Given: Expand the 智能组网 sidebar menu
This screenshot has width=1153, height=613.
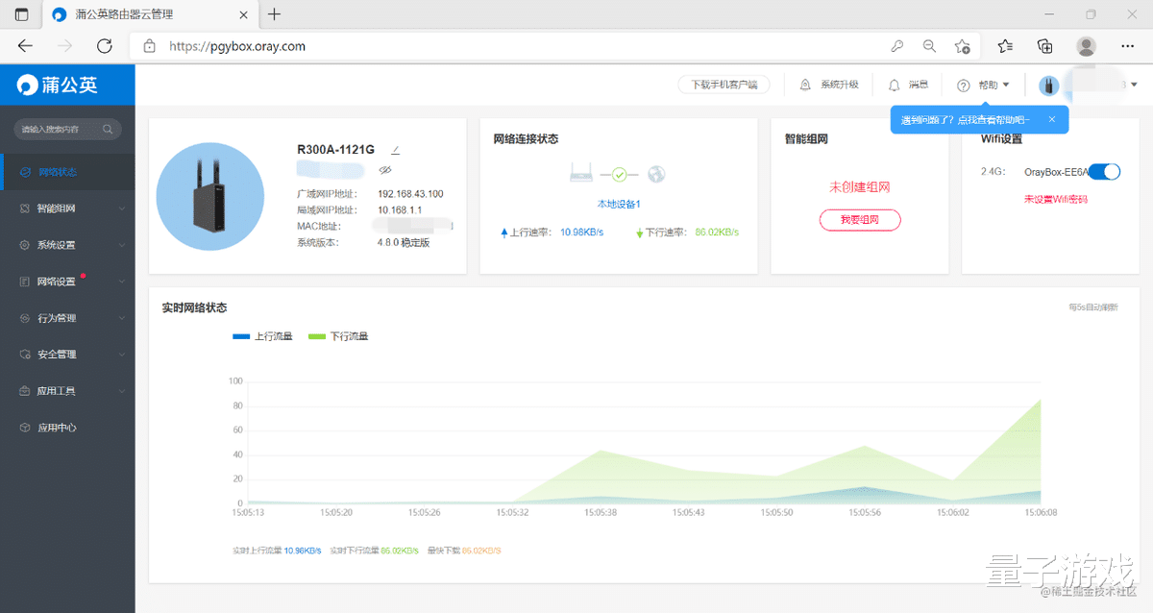Looking at the screenshot, I should [67, 208].
